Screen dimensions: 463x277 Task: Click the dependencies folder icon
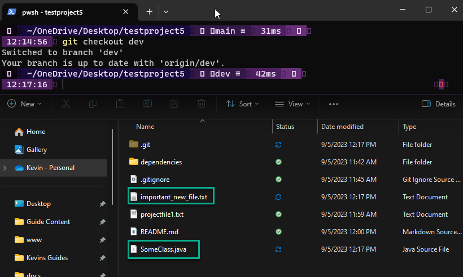(x=134, y=162)
